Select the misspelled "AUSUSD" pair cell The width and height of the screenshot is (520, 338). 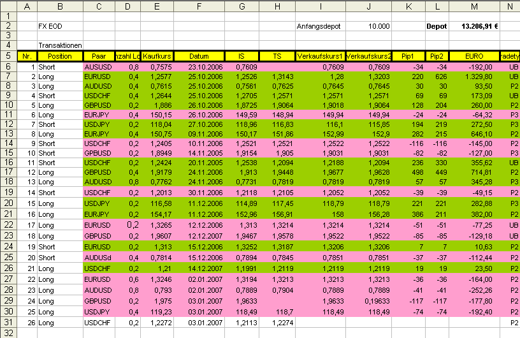pos(99,66)
